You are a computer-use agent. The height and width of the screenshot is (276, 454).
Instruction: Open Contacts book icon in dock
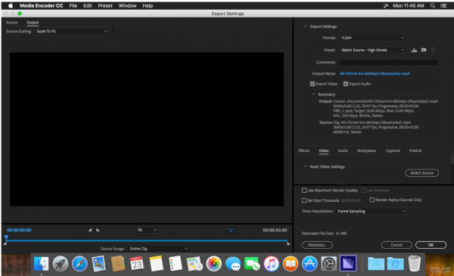pyautogui.click(x=117, y=264)
